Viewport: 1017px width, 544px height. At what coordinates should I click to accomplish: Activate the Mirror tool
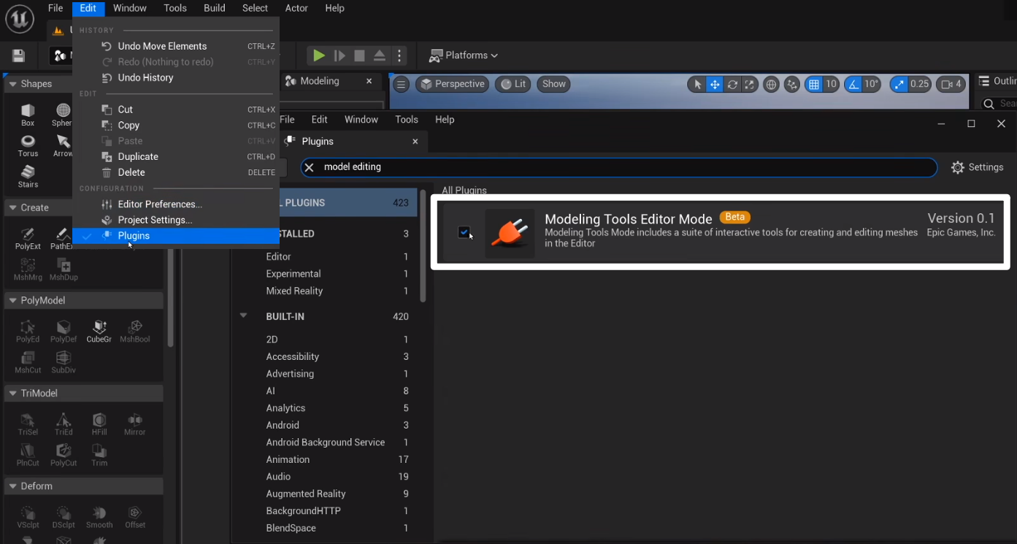(135, 424)
